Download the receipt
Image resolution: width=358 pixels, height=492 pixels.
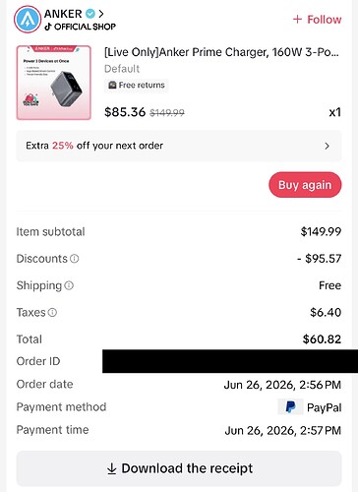click(179, 468)
